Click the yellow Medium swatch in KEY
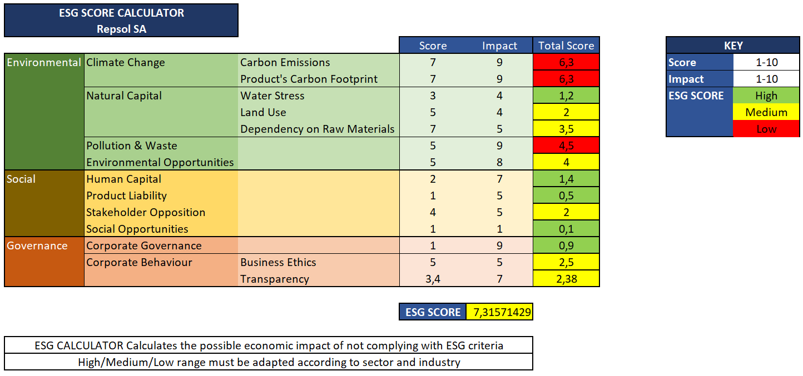The image size is (803, 376). 766,112
